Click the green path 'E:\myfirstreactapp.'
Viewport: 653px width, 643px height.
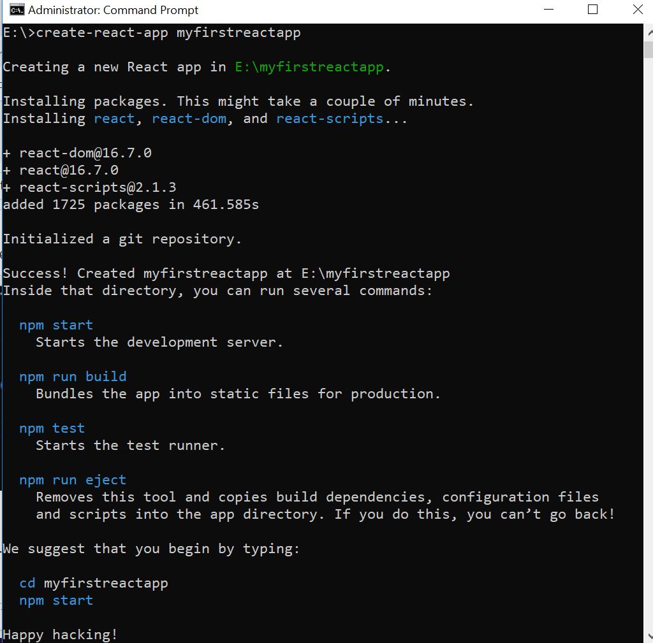click(x=312, y=67)
